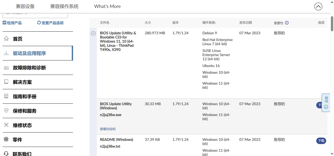The width and height of the screenshot is (334, 156).
Task: Click the headset icon beside 联系我们
Action: tap(6, 154)
